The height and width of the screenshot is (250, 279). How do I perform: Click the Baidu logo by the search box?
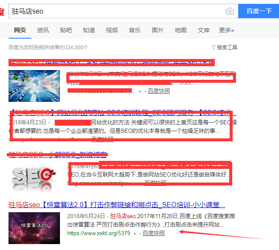(2, 12)
